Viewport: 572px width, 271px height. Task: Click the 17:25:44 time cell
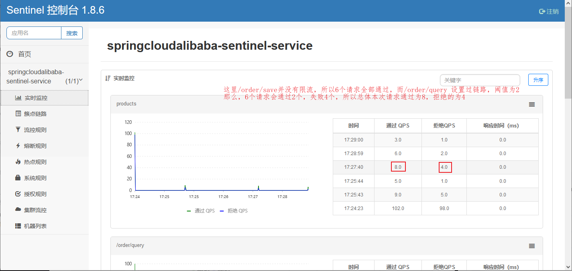point(353,181)
